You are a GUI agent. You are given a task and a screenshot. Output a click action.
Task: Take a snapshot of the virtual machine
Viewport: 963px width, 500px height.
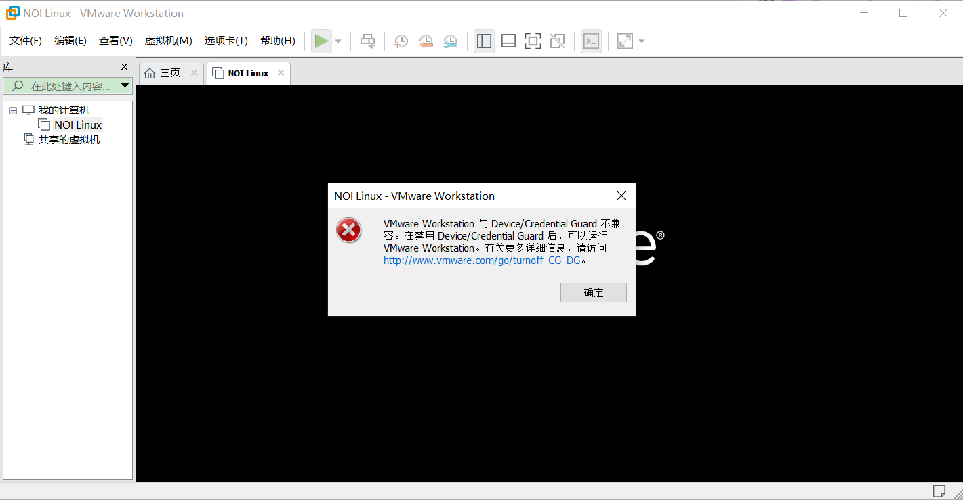pos(401,41)
